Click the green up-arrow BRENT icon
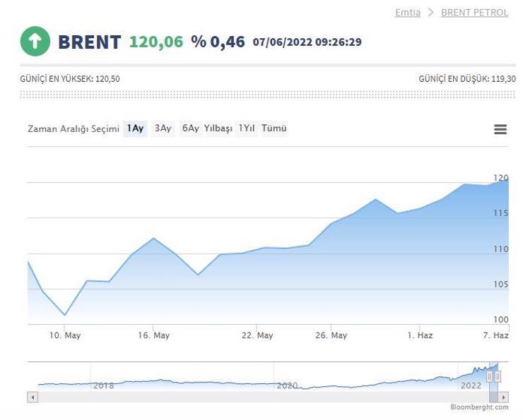The width and height of the screenshot is (523, 420). (35, 42)
